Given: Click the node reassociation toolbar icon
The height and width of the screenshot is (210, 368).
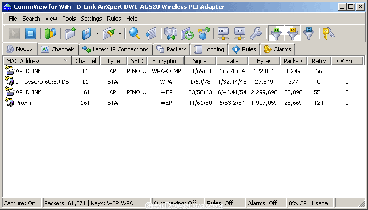Looking at the screenshot, I should pos(204,33).
